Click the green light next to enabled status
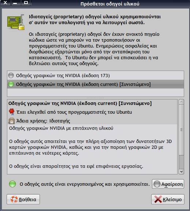Image resolution: width=190 pixels, height=211 pixels. click(x=12, y=184)
